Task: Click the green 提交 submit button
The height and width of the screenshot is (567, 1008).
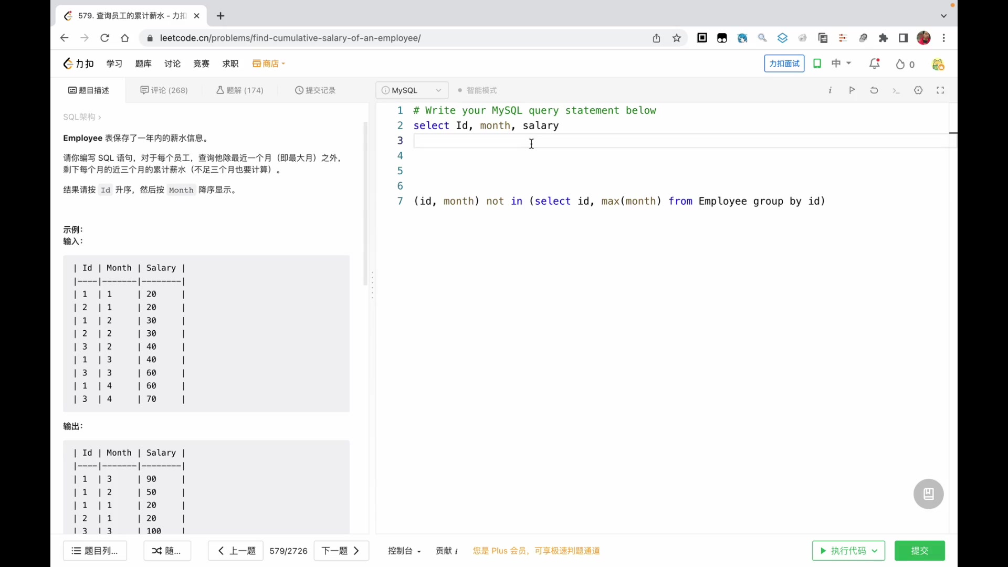Action: click(x=919, y=551)
